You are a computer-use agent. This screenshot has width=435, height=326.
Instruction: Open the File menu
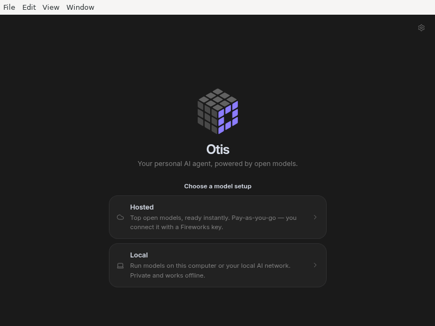(9, 8)
